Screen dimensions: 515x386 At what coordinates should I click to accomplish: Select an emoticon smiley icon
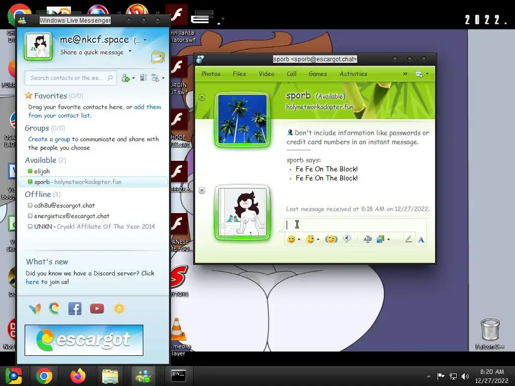pyautogui.click(x=291, y=239)
